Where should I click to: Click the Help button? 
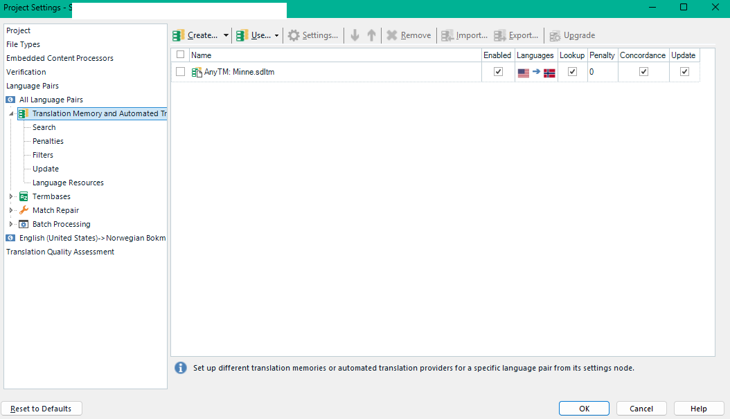click(x=698, y=408)
